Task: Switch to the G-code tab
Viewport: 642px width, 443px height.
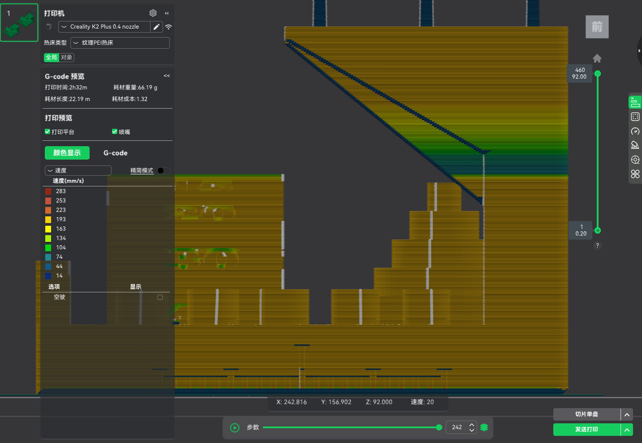Action: [x=115, y=153]
